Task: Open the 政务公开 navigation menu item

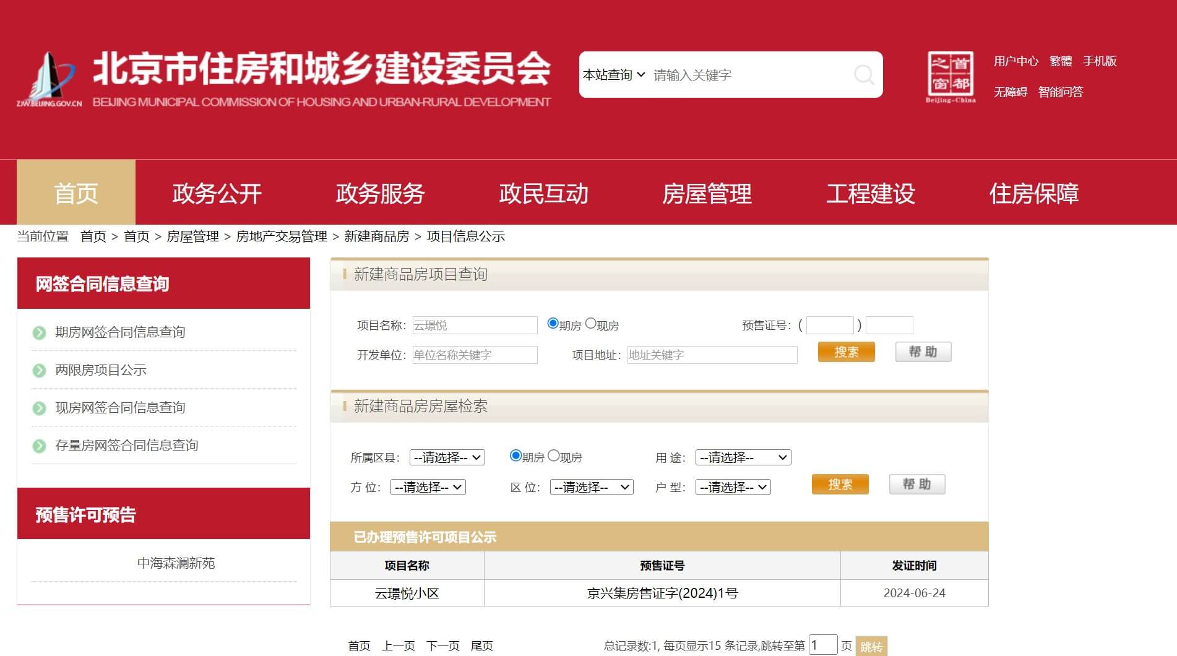Action: [217, 194]
